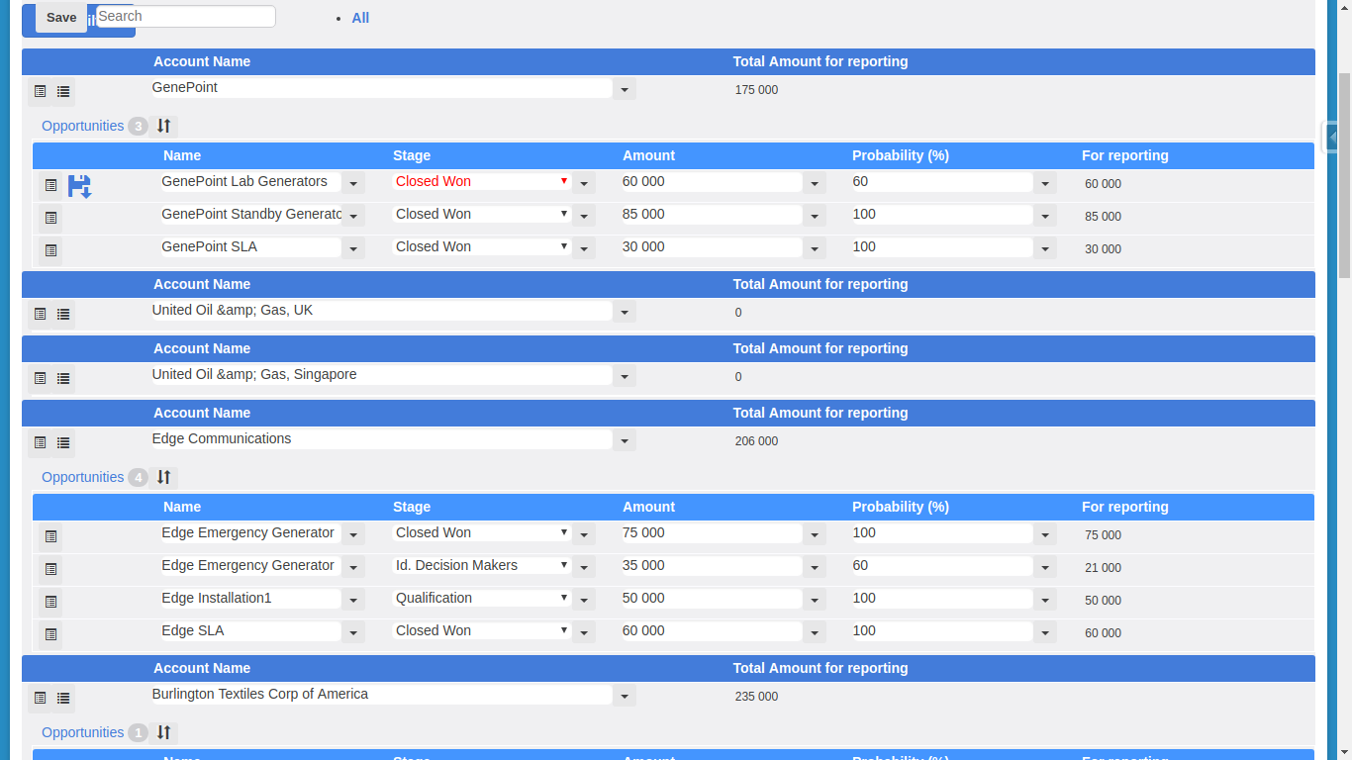Open Stage select for Edge SLA row
This screenshot has width=1352, height=760.
pyautogui.click(x=481, y=630)
